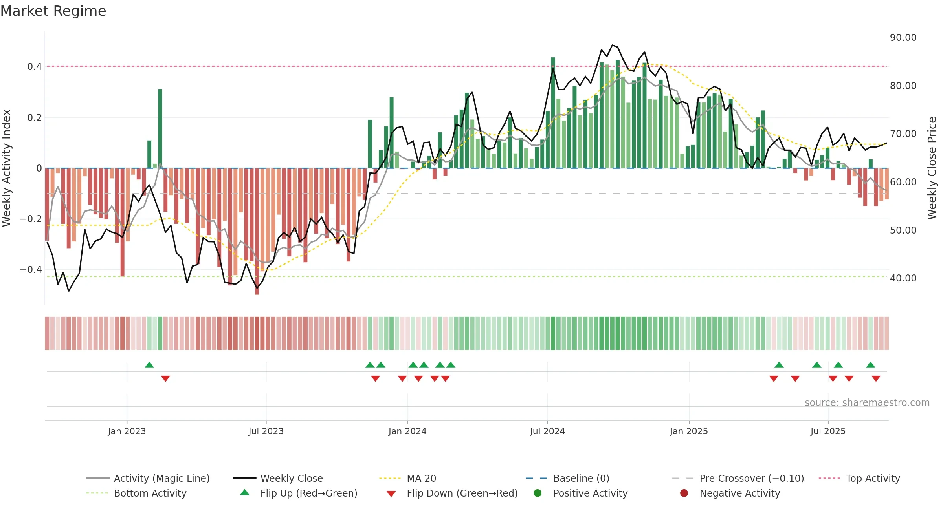
Task: Click the 90.00 price axis tick label
Action: [903, 37]
